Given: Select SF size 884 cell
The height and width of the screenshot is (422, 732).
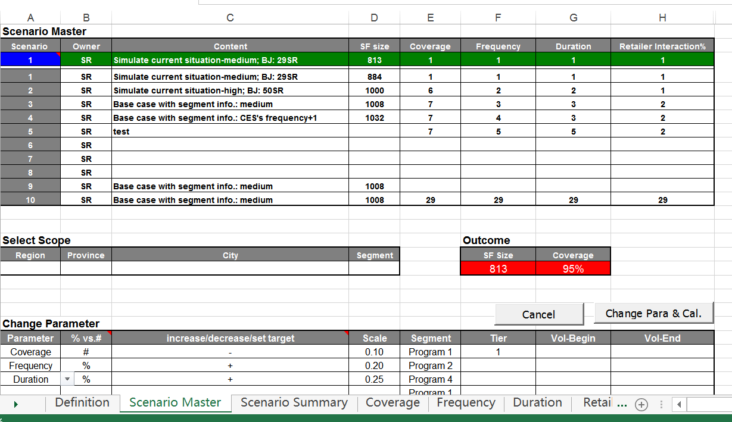Looking at the screenshot, I should click(x=374, y=77).
